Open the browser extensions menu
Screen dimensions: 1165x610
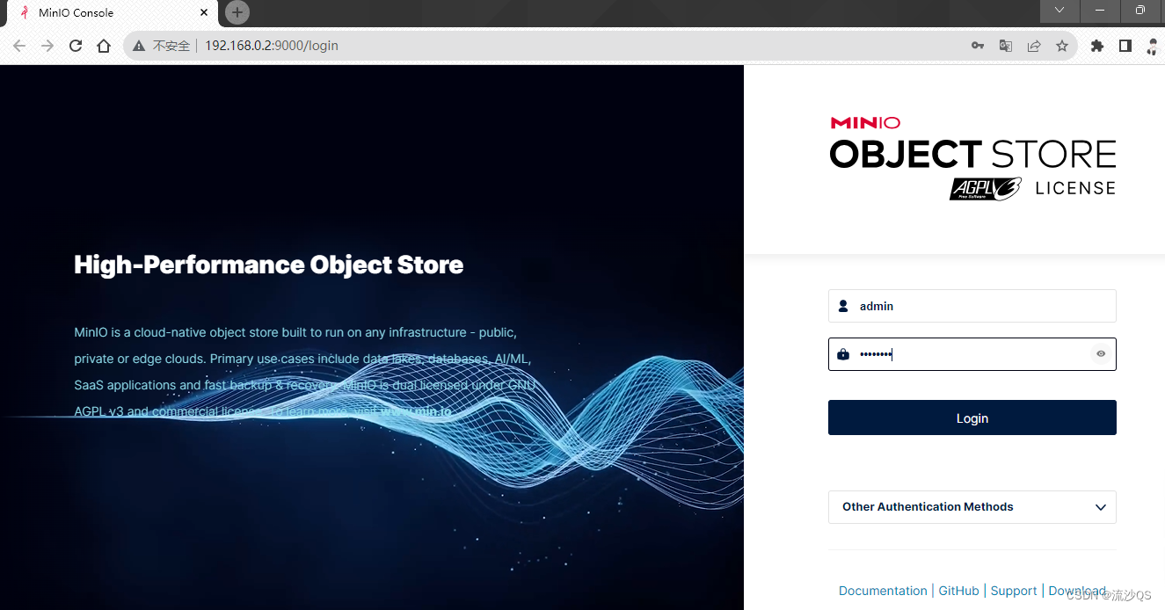(1097, 46)
